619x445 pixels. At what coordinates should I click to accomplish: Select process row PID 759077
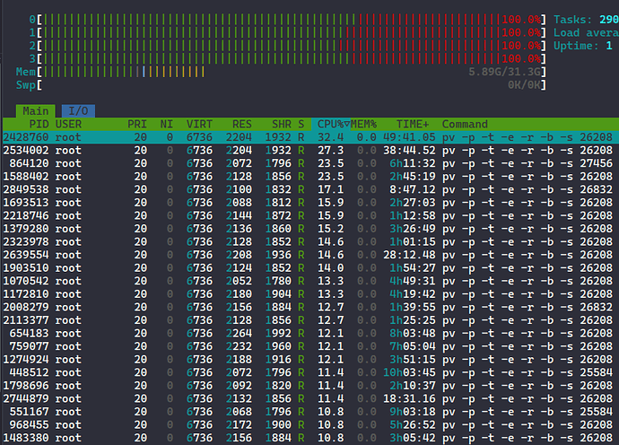click(x=310, y=346)
